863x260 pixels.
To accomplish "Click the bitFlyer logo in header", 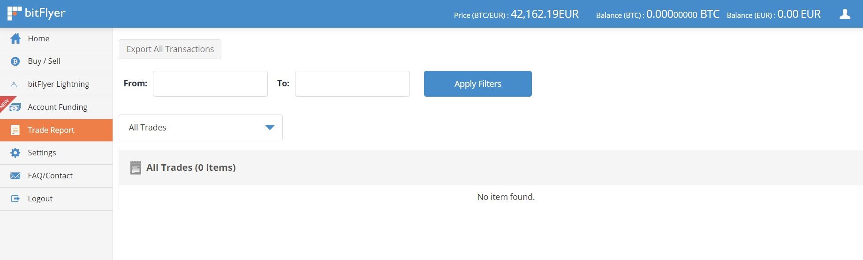I will [37, 13].
